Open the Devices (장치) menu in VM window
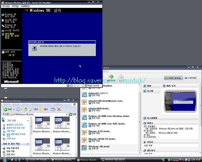This screenshot has width=202, height=162. 15,6
